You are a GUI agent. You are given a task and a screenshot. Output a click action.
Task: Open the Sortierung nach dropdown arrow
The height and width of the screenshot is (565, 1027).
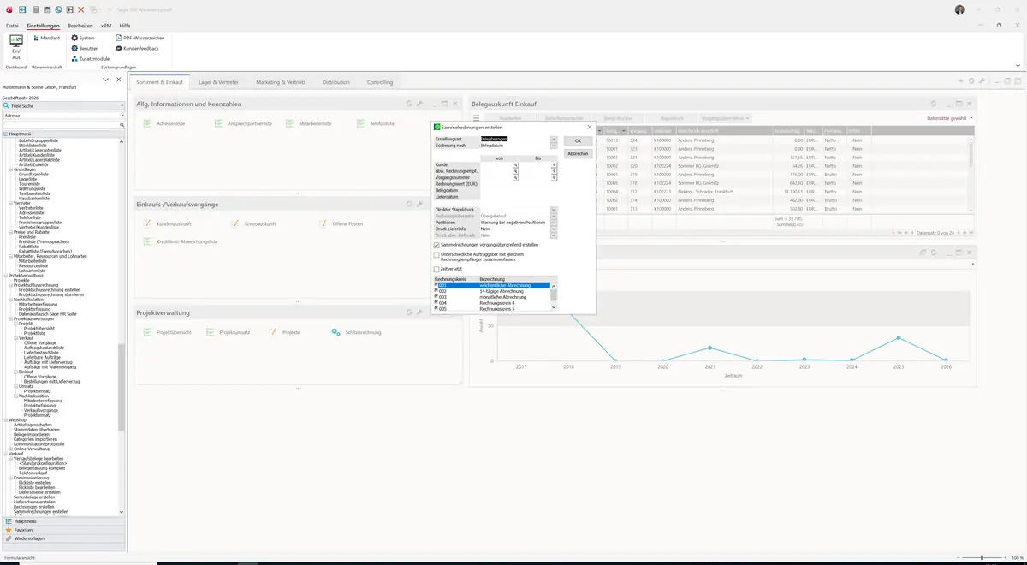tap(554, 146)
